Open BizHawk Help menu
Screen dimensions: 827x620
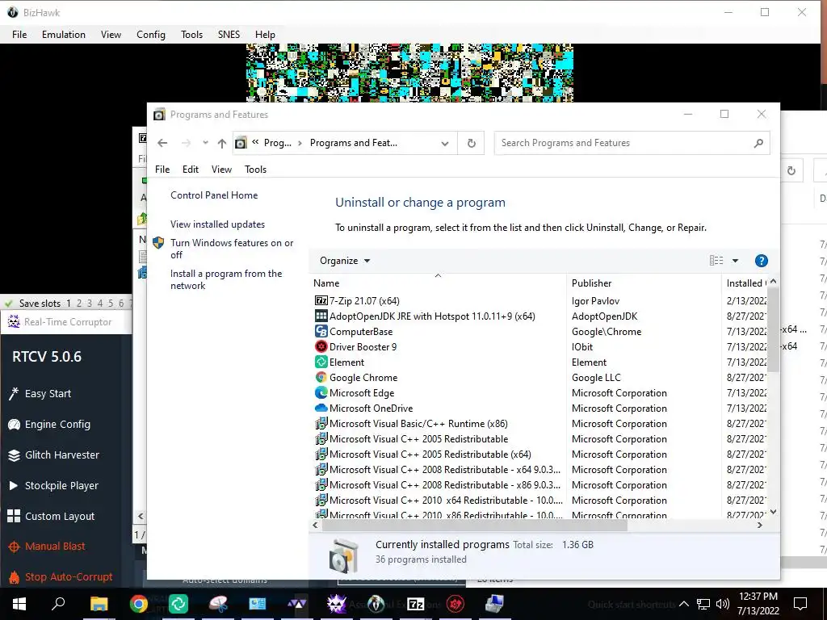tap(265, 34)
